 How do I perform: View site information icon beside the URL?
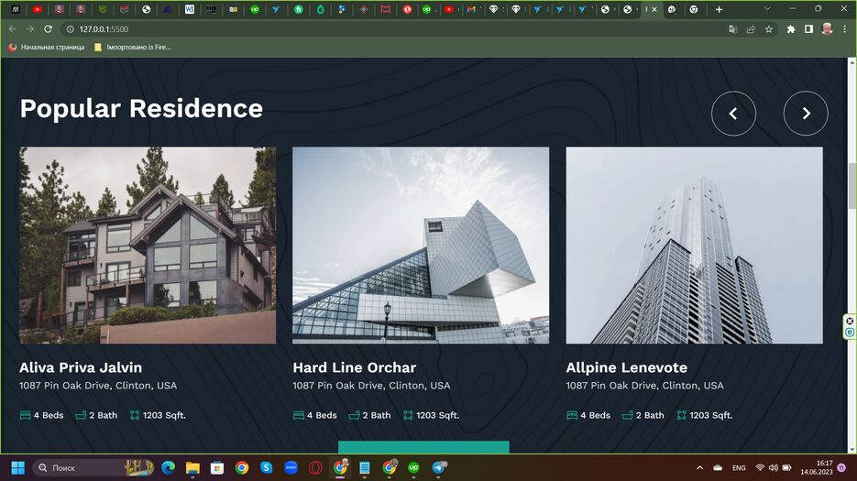pos(70,29)
